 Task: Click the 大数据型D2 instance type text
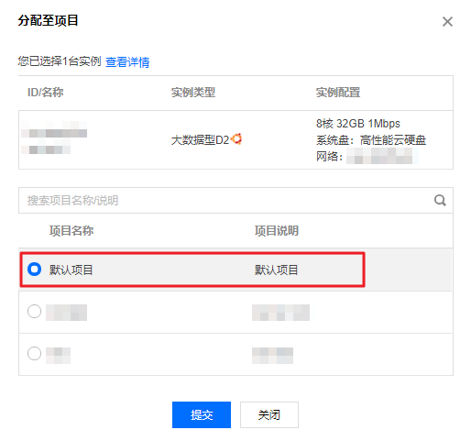(200, 140)
